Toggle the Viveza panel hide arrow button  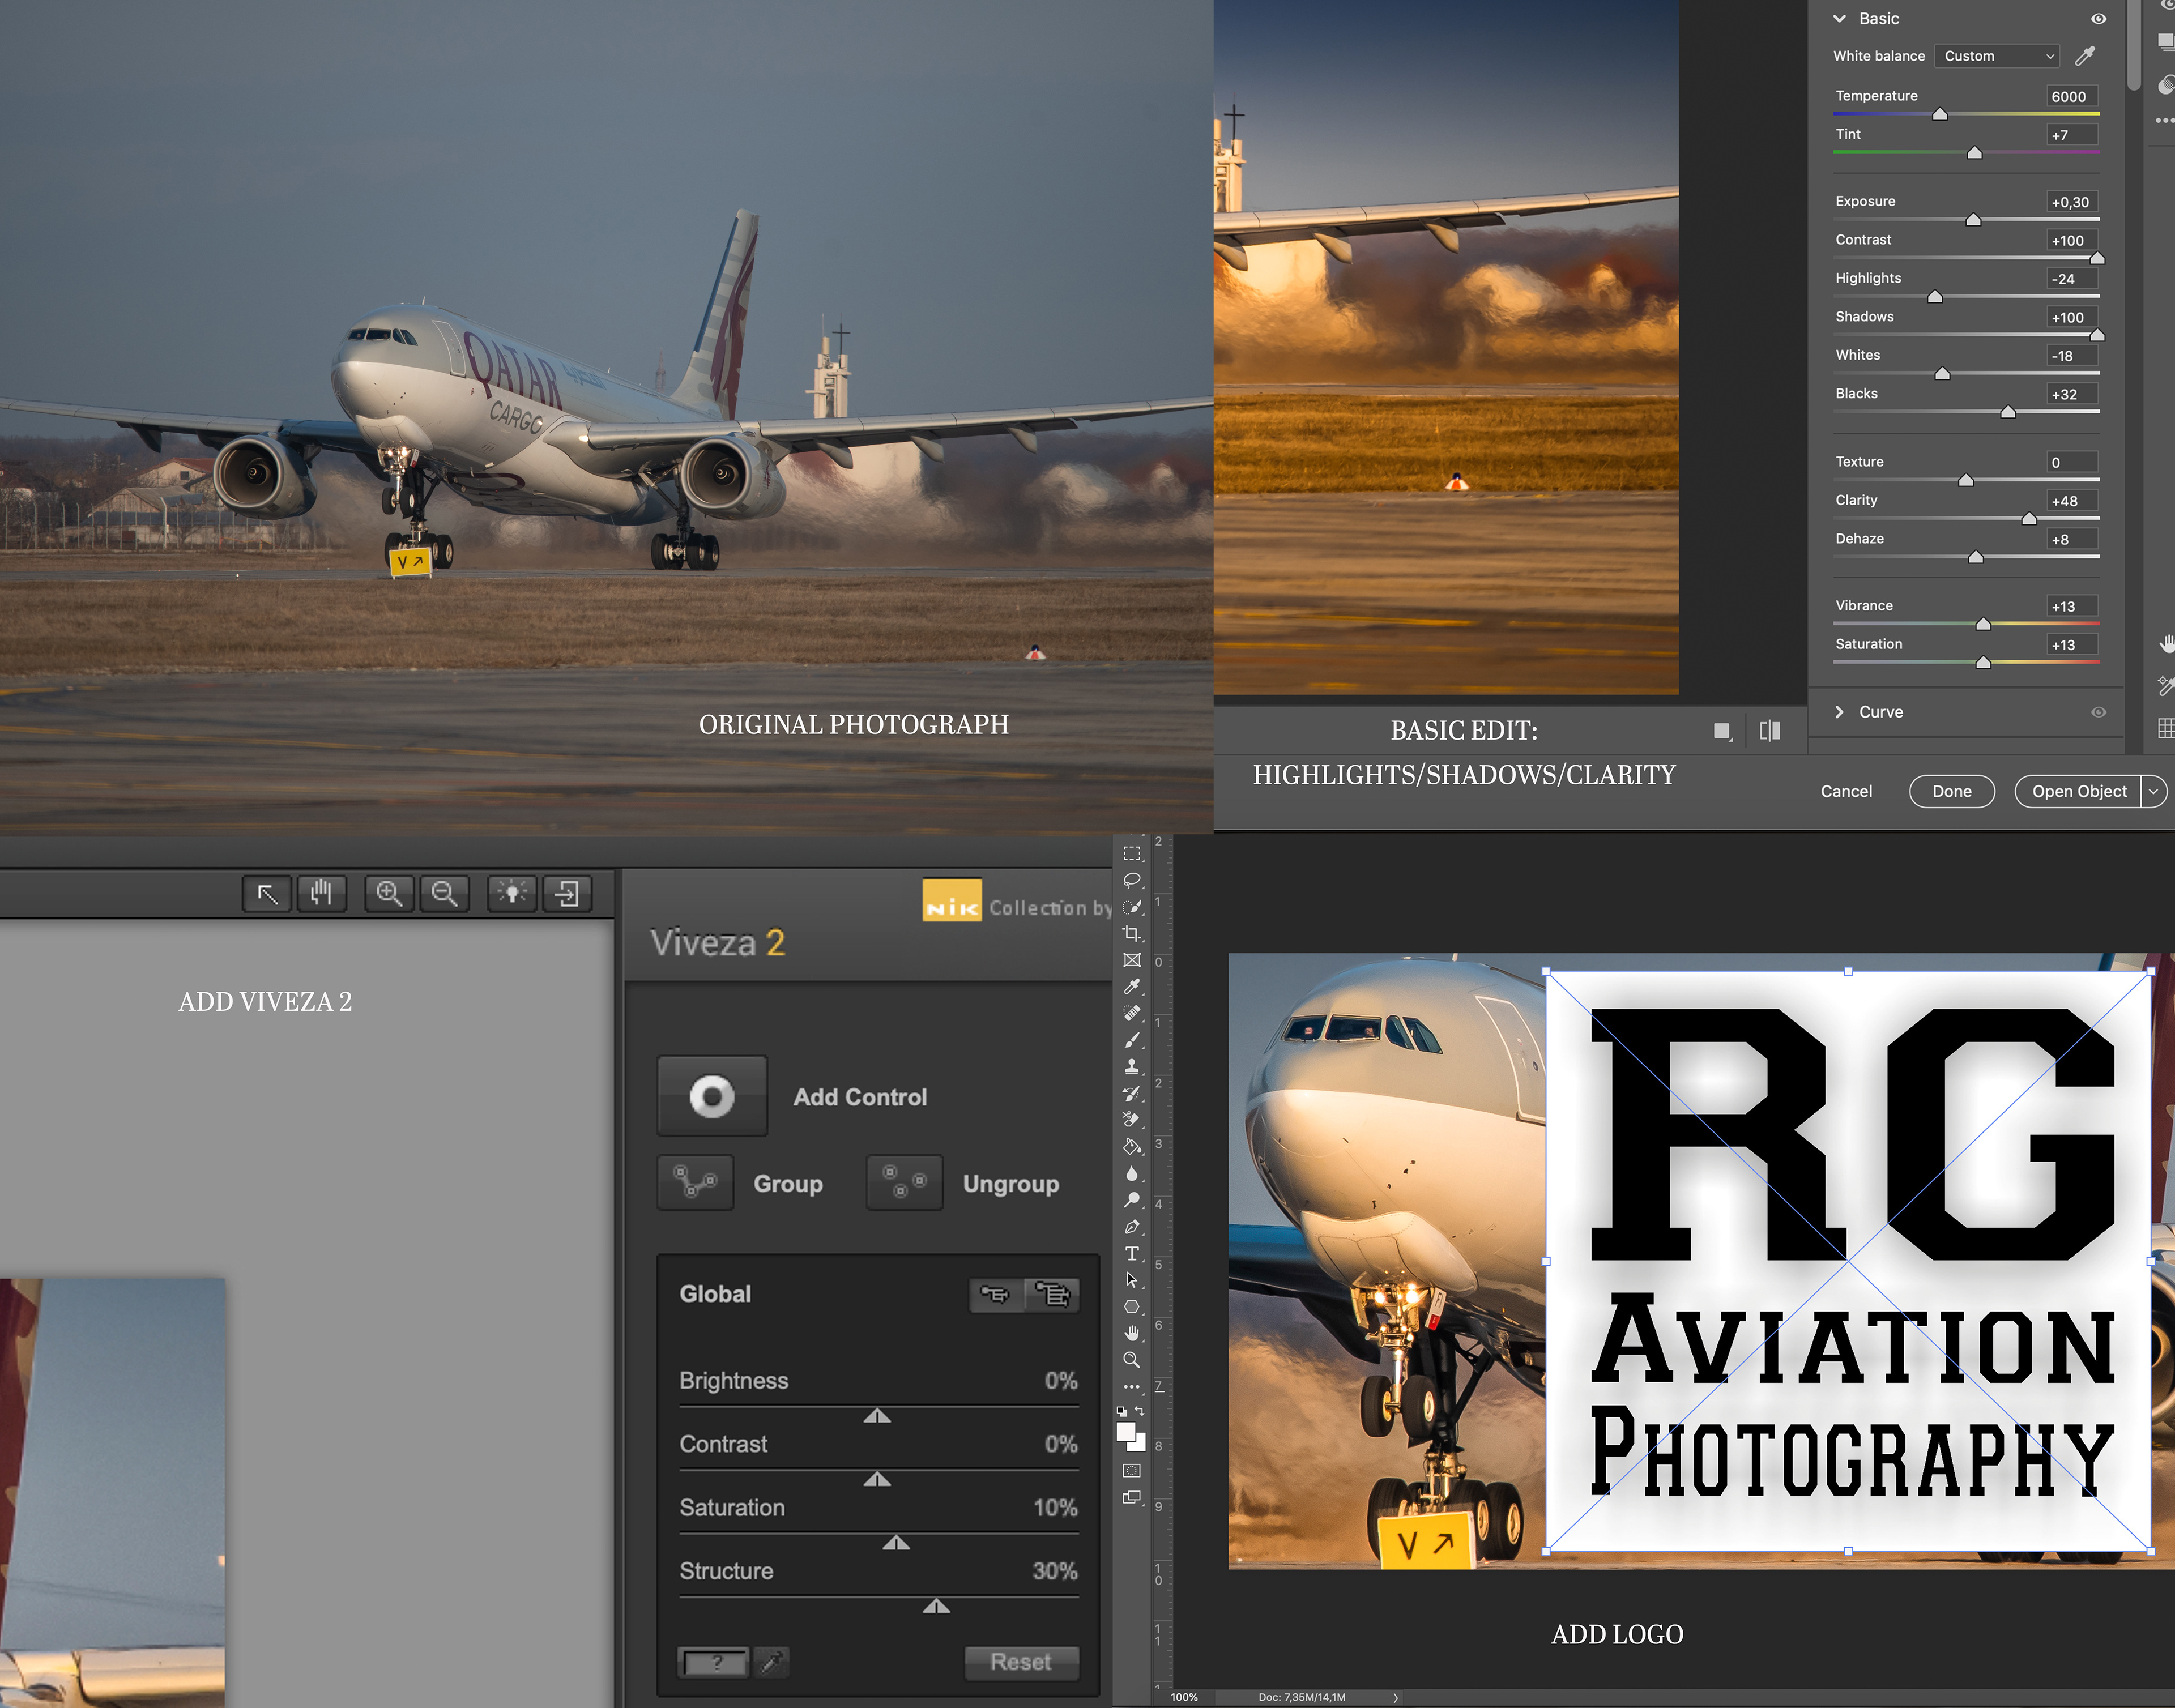(567, 894)
